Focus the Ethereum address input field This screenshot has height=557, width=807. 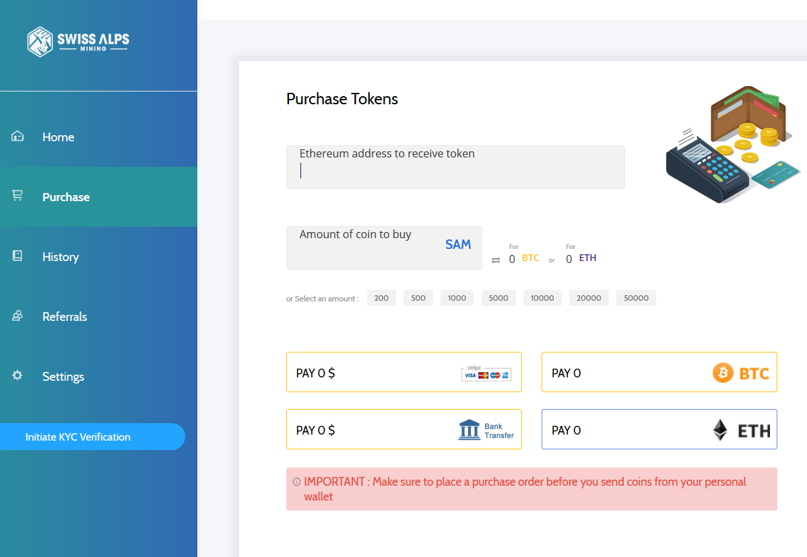(455, 167)
